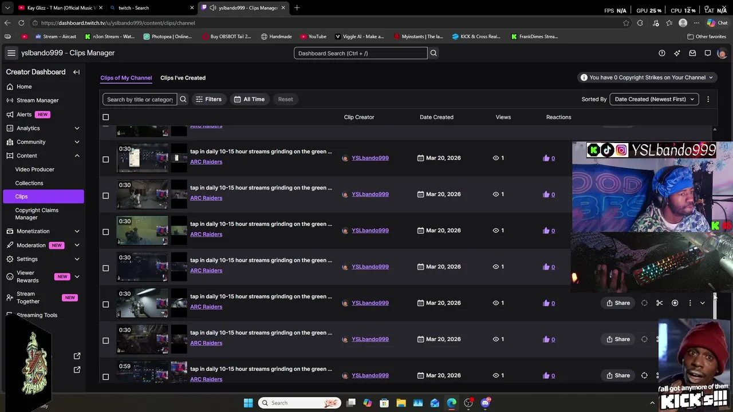Open Windows Start menu
The width and height of the screenshot is (733, 412).
point(248,403)
